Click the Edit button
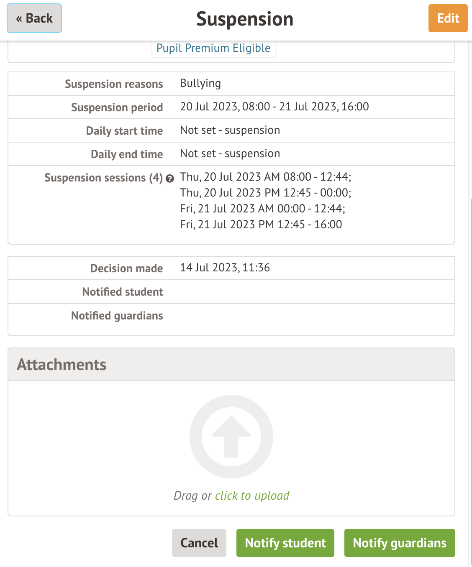Viewport: 472px width, 567px height. coord(448,18)
